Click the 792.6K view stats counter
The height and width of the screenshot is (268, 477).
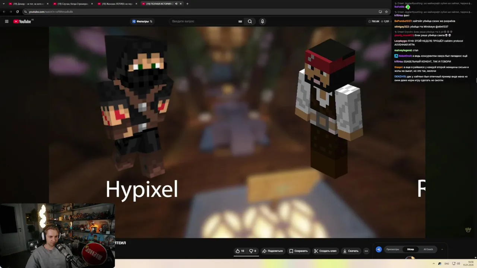pyautogui.click(x=374, y=21)
